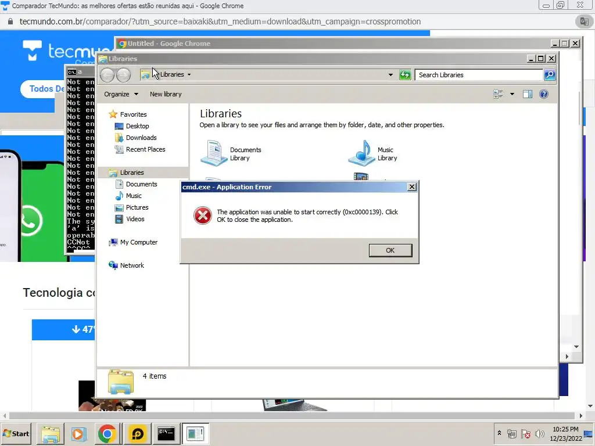Click the horizontal scrollbar of the webpage

292,416
